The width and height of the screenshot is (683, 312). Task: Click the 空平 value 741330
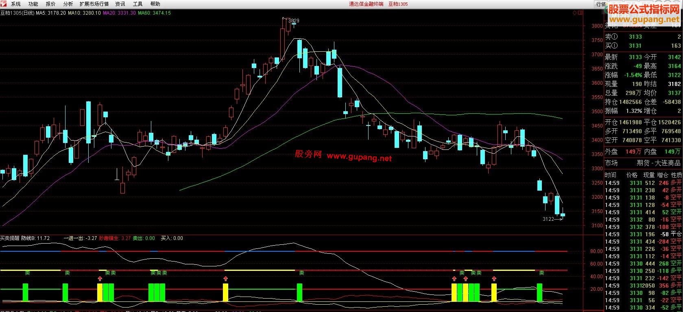pyautogui.click(x=671, y=140)
